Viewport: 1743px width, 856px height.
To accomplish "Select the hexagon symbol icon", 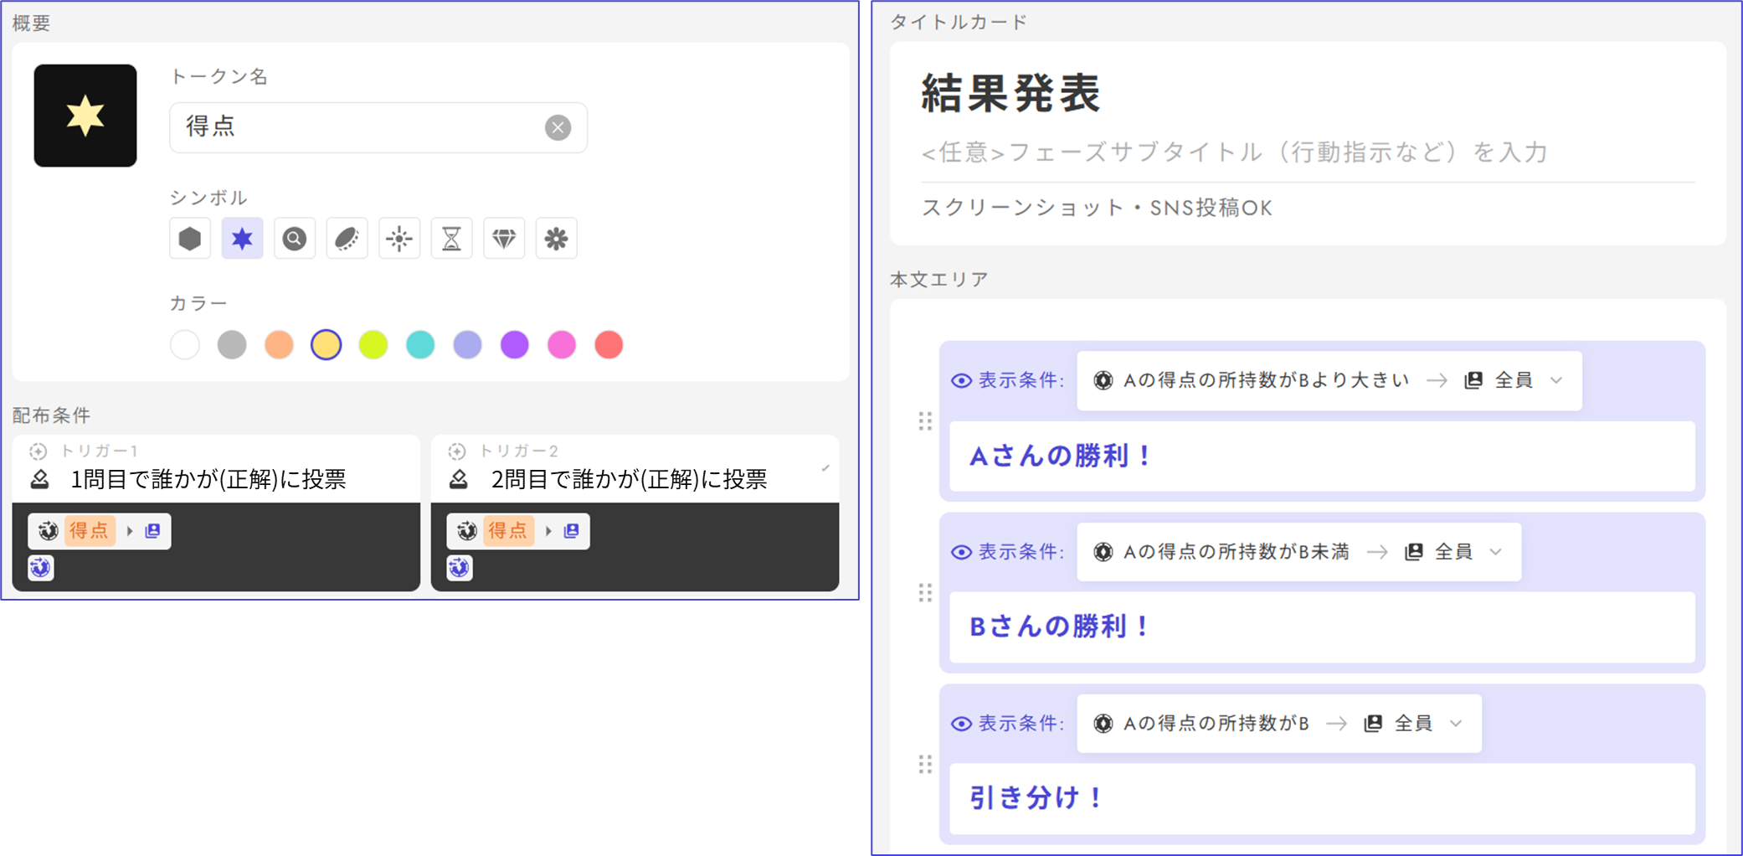I will tap(190, 239).
